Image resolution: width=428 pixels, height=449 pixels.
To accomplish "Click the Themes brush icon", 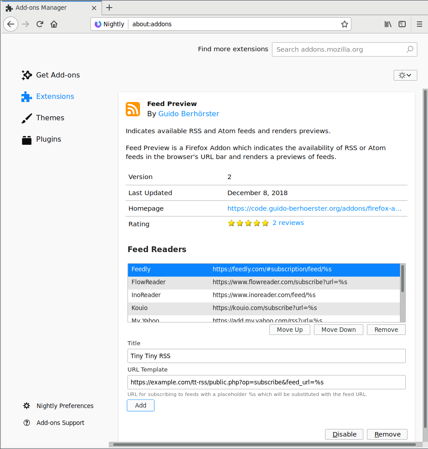I will coord(27,118).
